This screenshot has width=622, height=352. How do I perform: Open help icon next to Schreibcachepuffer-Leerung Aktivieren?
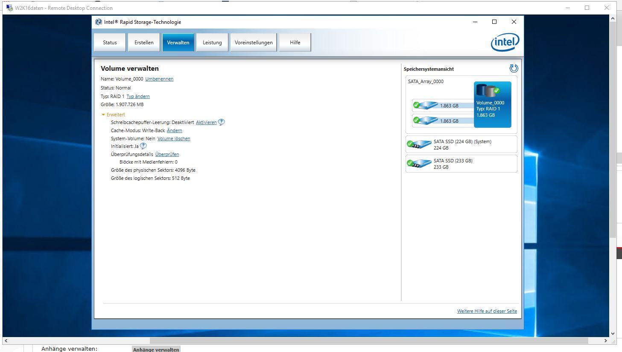(221, 122)
